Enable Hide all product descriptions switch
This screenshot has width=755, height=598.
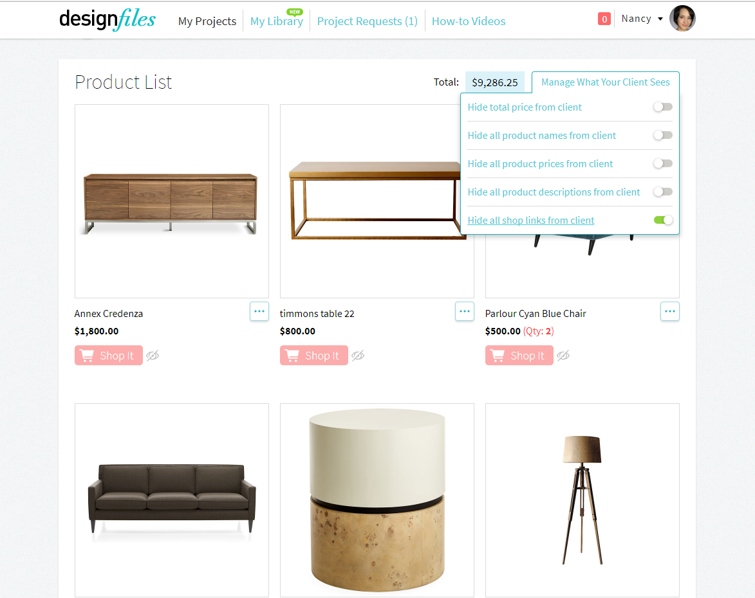(663, 192)
